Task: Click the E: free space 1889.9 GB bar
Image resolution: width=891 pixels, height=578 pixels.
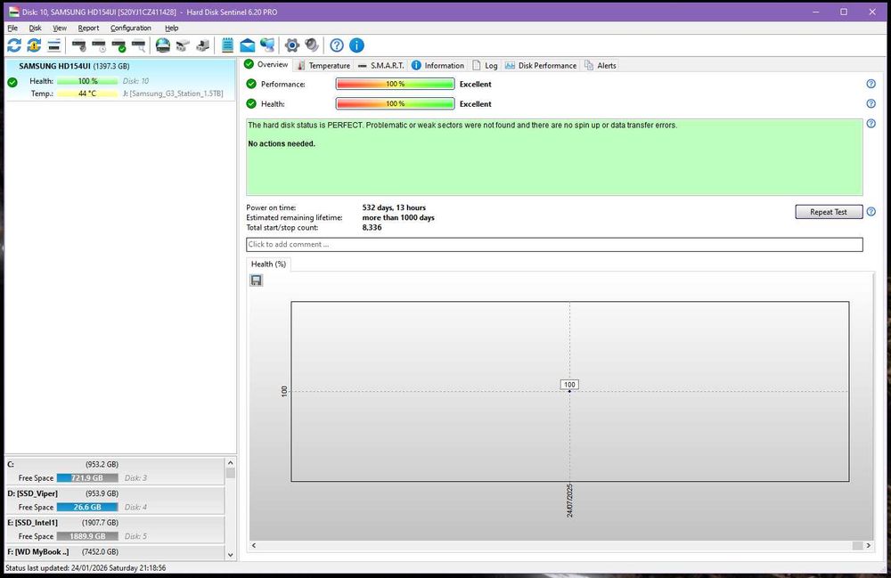Action: tap(87, 536)
